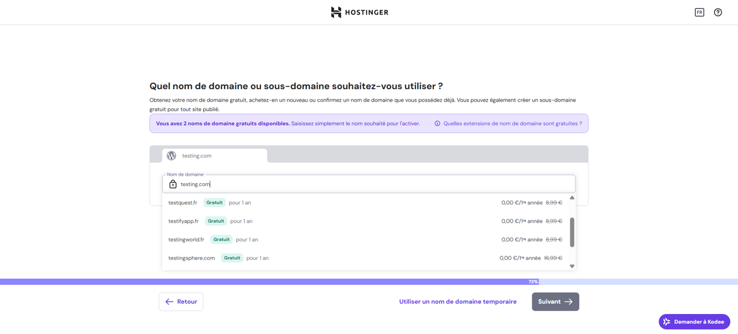Click 'Utiliser un nom de domaine temporaire'

pos(458,302)
